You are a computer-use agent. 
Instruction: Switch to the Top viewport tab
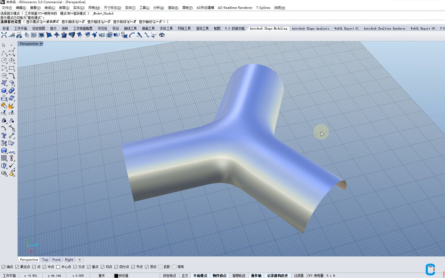pos(45,259)
